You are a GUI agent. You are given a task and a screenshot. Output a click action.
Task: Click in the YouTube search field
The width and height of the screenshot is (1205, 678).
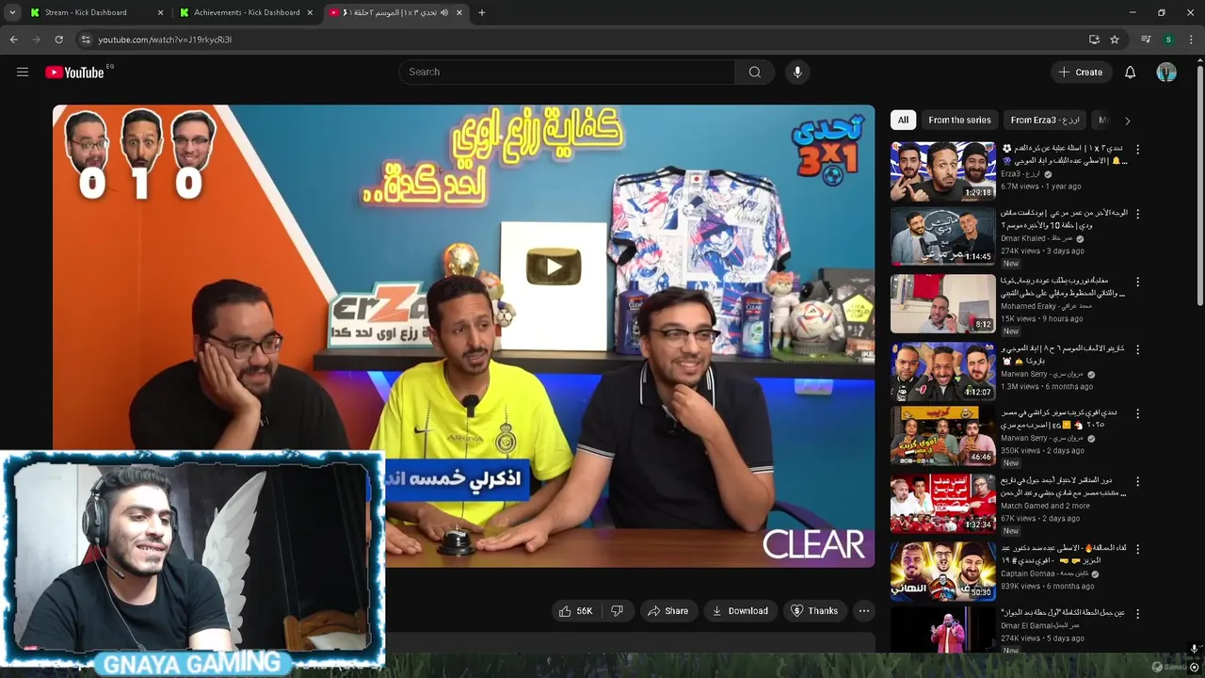coord(567,72)
